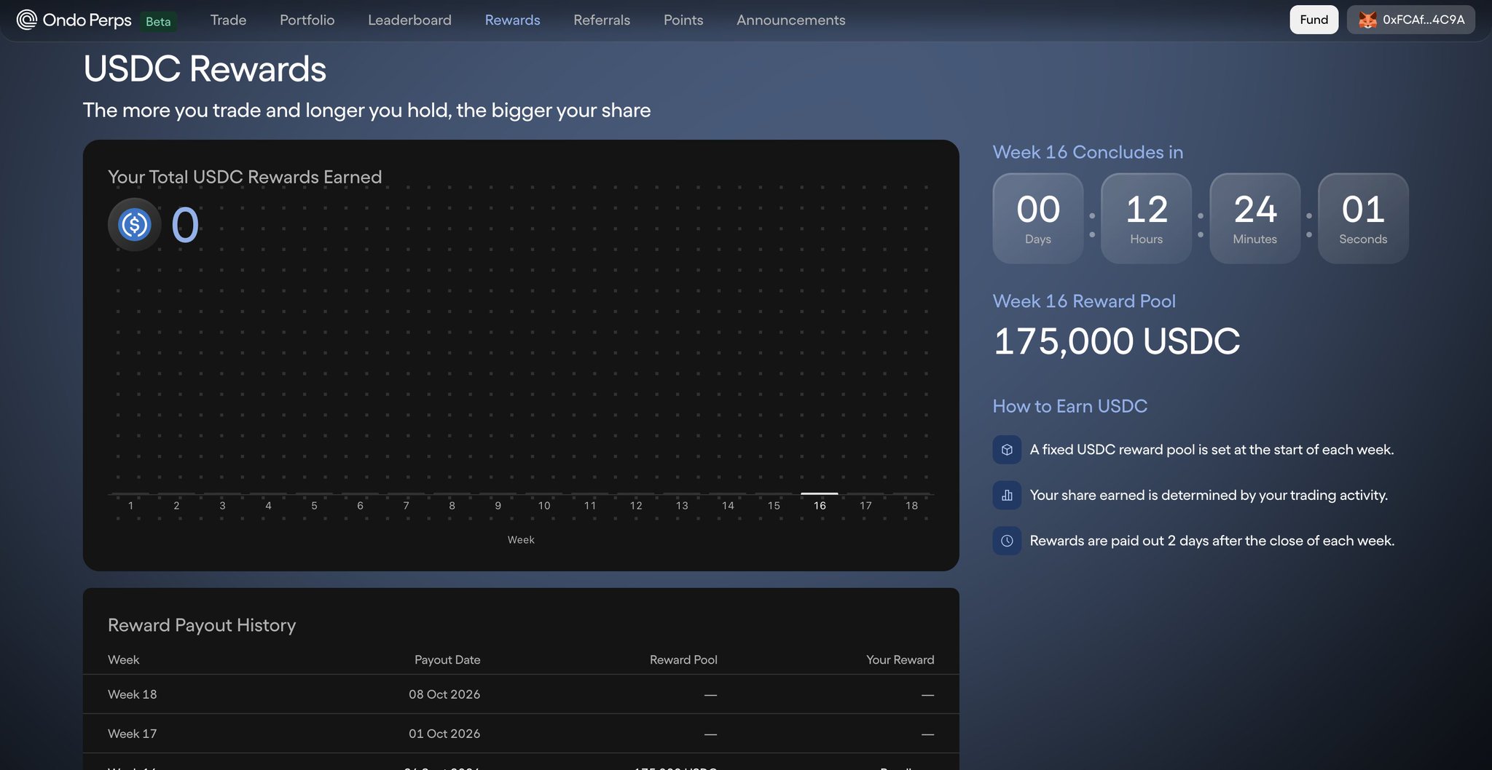Click the Seconds countdown tile
The image size is (1492, 770).
[1363, 218]
